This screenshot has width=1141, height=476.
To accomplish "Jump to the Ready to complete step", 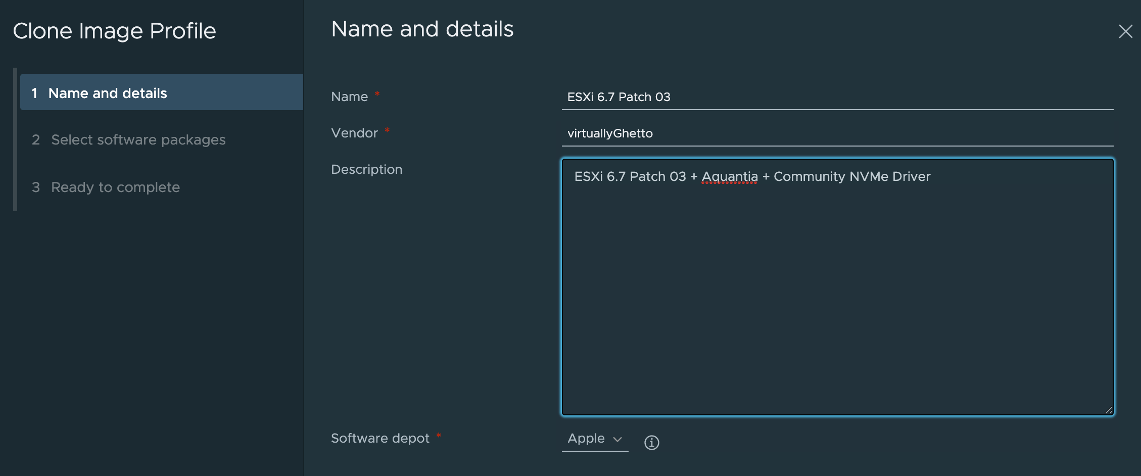I will 115,187.
